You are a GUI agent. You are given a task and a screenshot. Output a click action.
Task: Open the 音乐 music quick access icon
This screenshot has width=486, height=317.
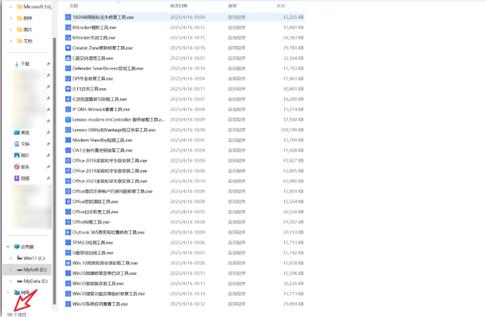[17, 167]
